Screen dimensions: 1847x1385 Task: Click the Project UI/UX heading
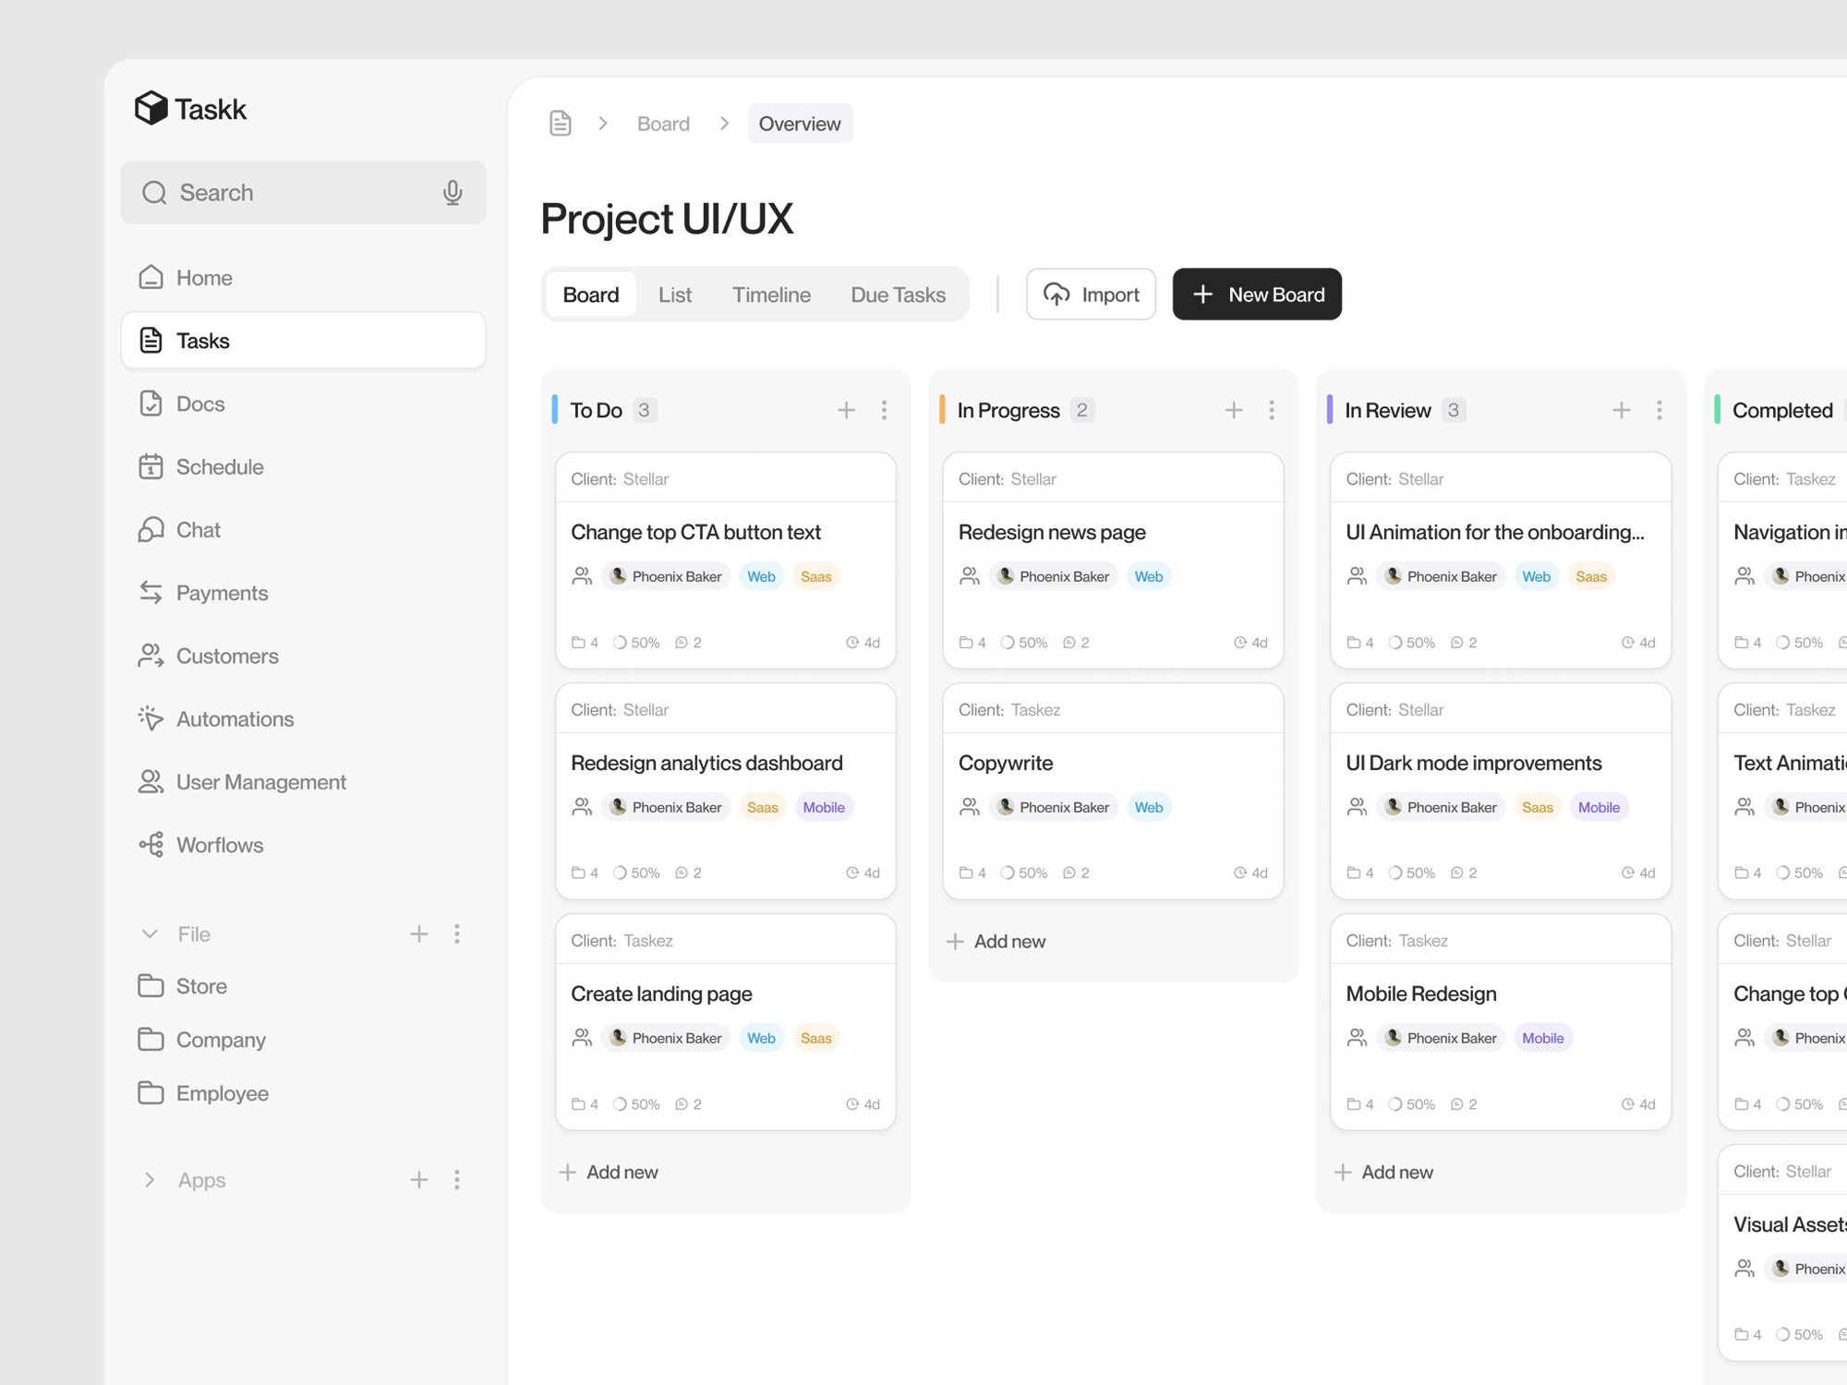coord(667,219)
